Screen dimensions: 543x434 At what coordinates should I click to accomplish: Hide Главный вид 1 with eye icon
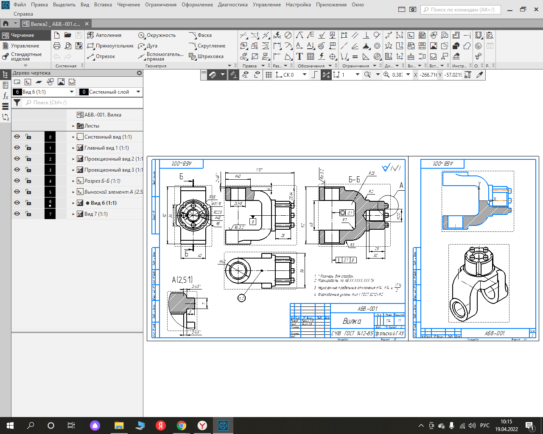point(17,148)
